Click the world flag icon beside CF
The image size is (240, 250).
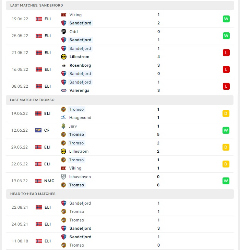[38, 130]
